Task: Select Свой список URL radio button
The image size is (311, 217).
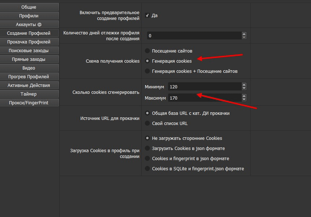Action: 147,123
